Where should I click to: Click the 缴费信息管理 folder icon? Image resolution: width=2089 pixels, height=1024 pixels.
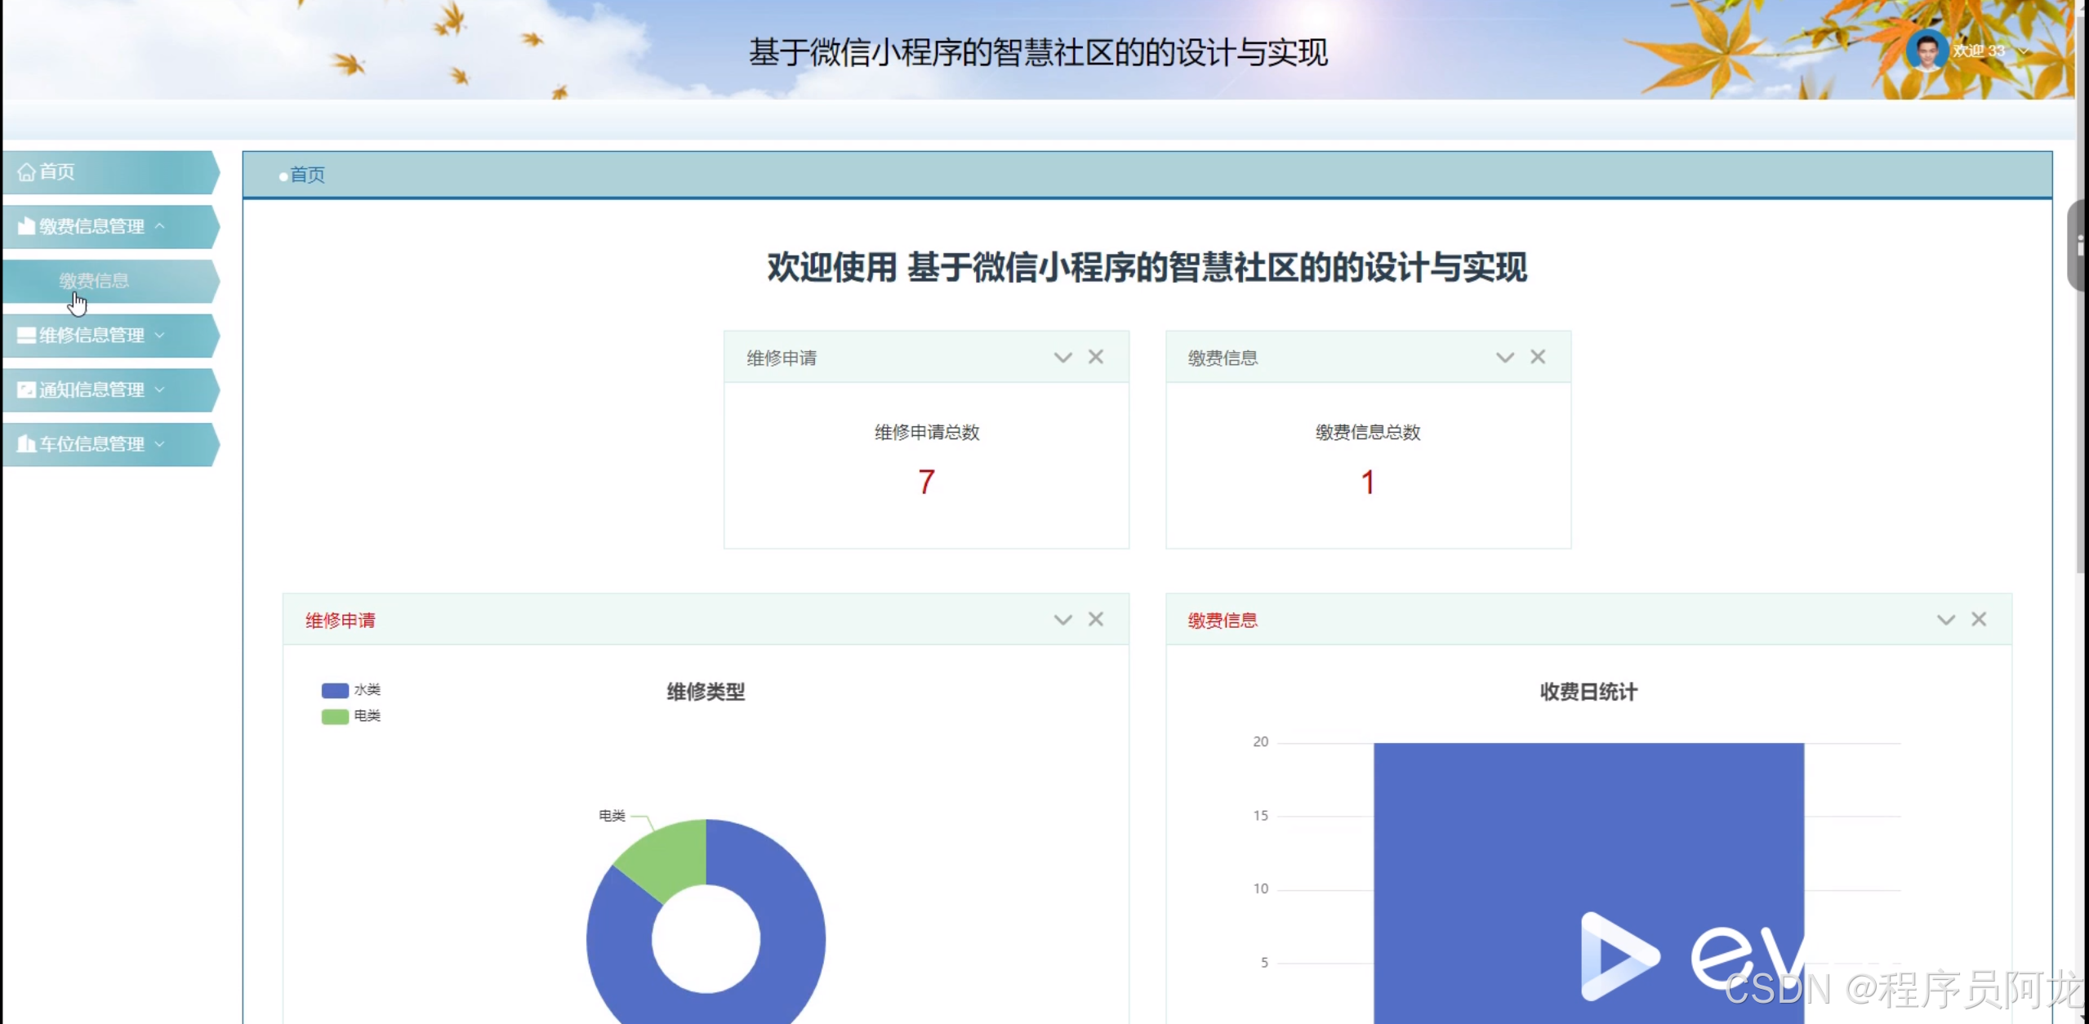pos(26,226)
